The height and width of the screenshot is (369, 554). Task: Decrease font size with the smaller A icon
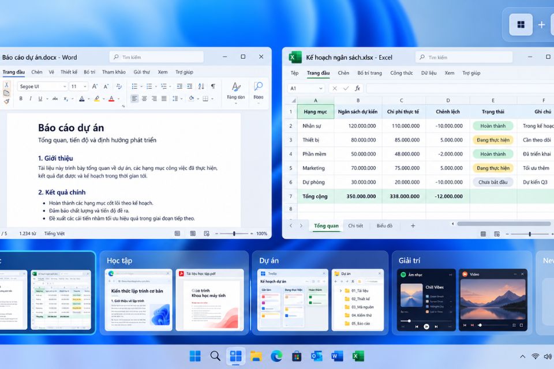pyautogui.click(x=106, y=86)
